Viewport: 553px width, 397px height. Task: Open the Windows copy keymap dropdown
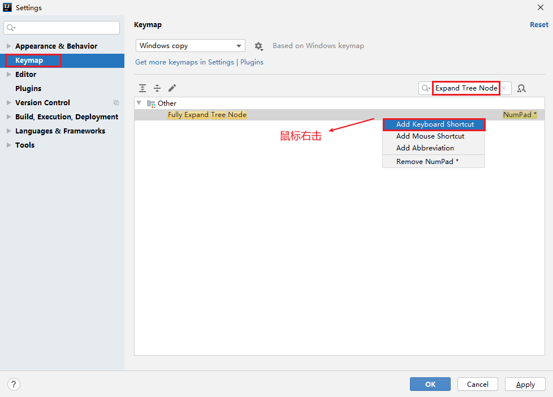coord(191,45)
